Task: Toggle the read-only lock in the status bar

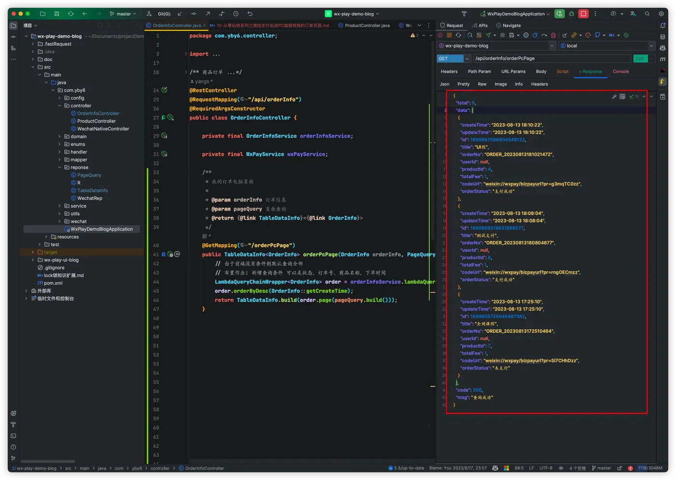Action: point(620,468)
